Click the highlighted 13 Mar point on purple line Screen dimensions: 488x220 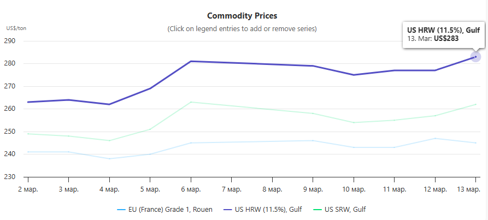tap(475, 57)
